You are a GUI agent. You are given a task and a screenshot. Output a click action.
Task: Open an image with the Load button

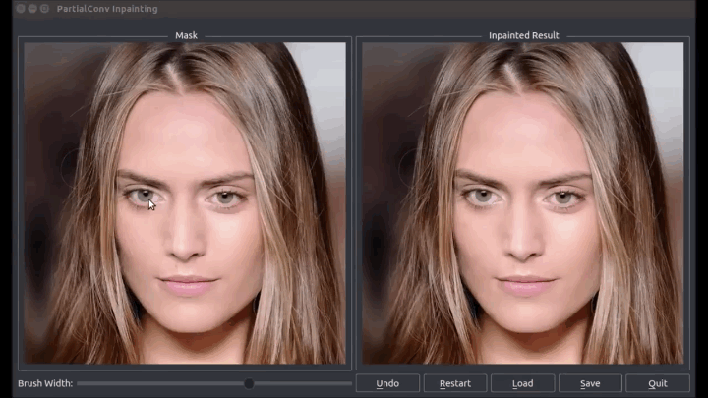point(522,383)
